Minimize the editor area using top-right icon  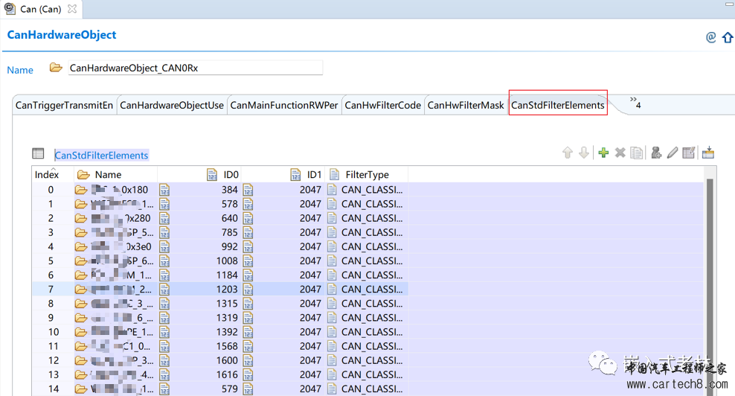(729, 4)
